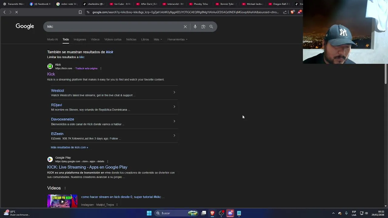The width and height of the screenshot is (388, 218).
Task: Expand the Davooxeneize sitelink chevron
Action: point(174,121)
